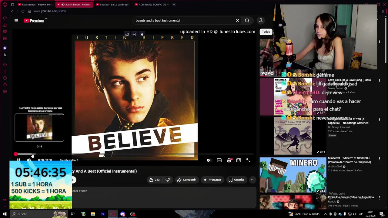Viewport: 388px width, 218px height.
Task: Go to the YouTube Premium home logo
Action: point(34,21)
